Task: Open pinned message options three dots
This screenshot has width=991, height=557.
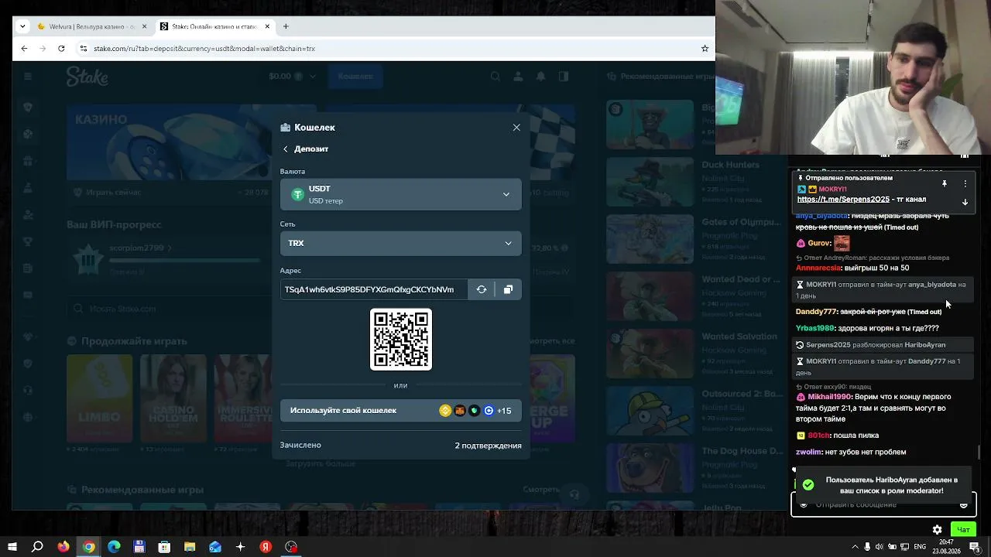Action: click(965, 184)
